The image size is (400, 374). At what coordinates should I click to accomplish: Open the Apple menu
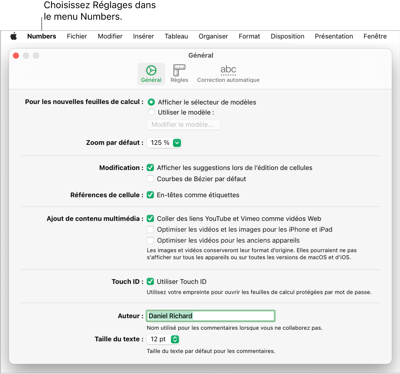[x=14, y=36]
